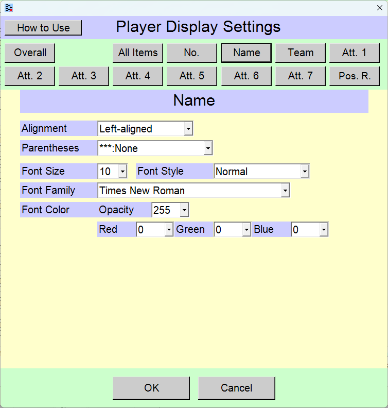Open the How to Use help
This screenshot has height=408, width=388.
(x=43, y=28)
